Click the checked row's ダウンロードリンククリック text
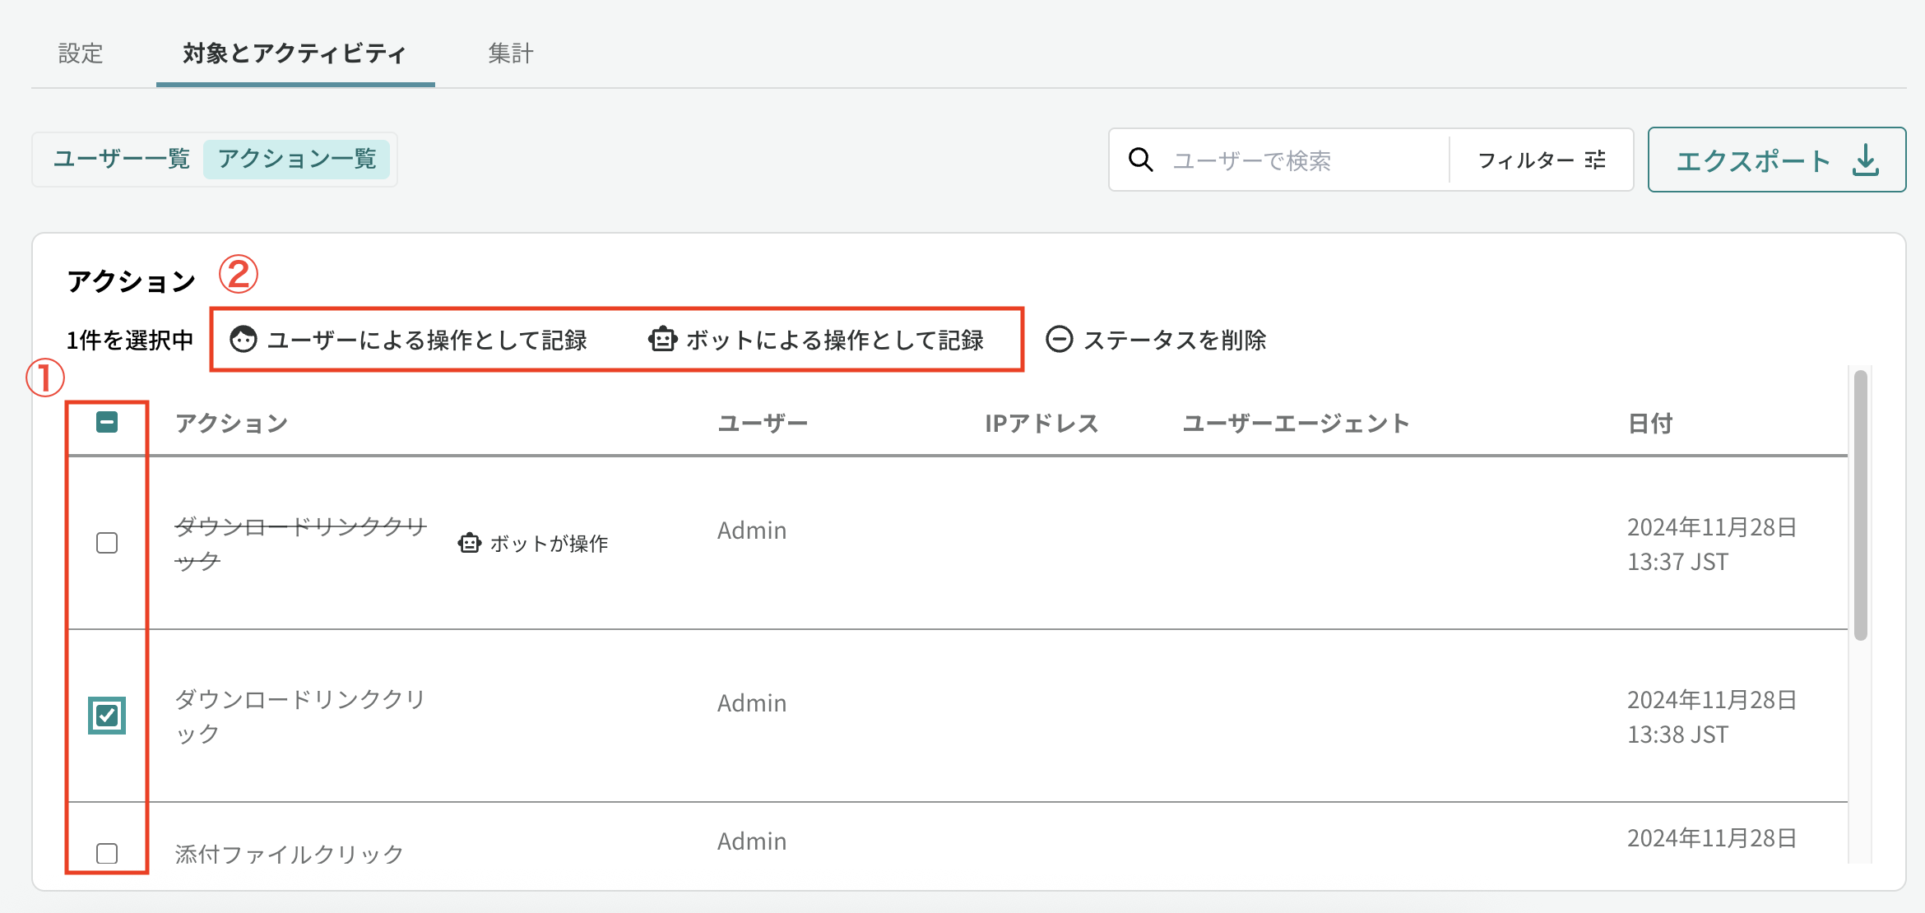 click(301, 716)
